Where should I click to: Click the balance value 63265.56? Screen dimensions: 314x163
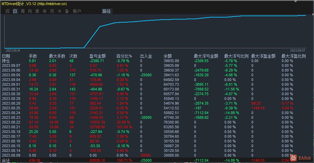point(171,127)
